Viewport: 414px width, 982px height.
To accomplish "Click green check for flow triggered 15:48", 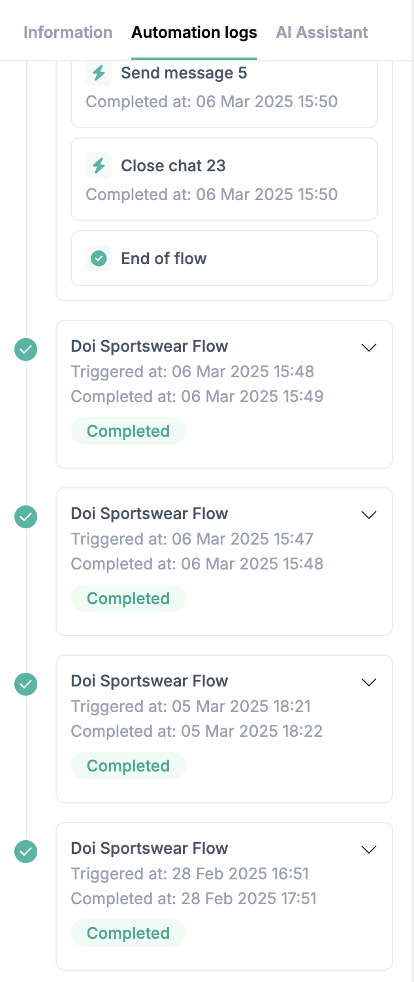I will 26,350.
